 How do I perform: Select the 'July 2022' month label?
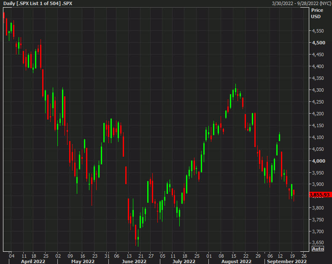tap(184, 261)
